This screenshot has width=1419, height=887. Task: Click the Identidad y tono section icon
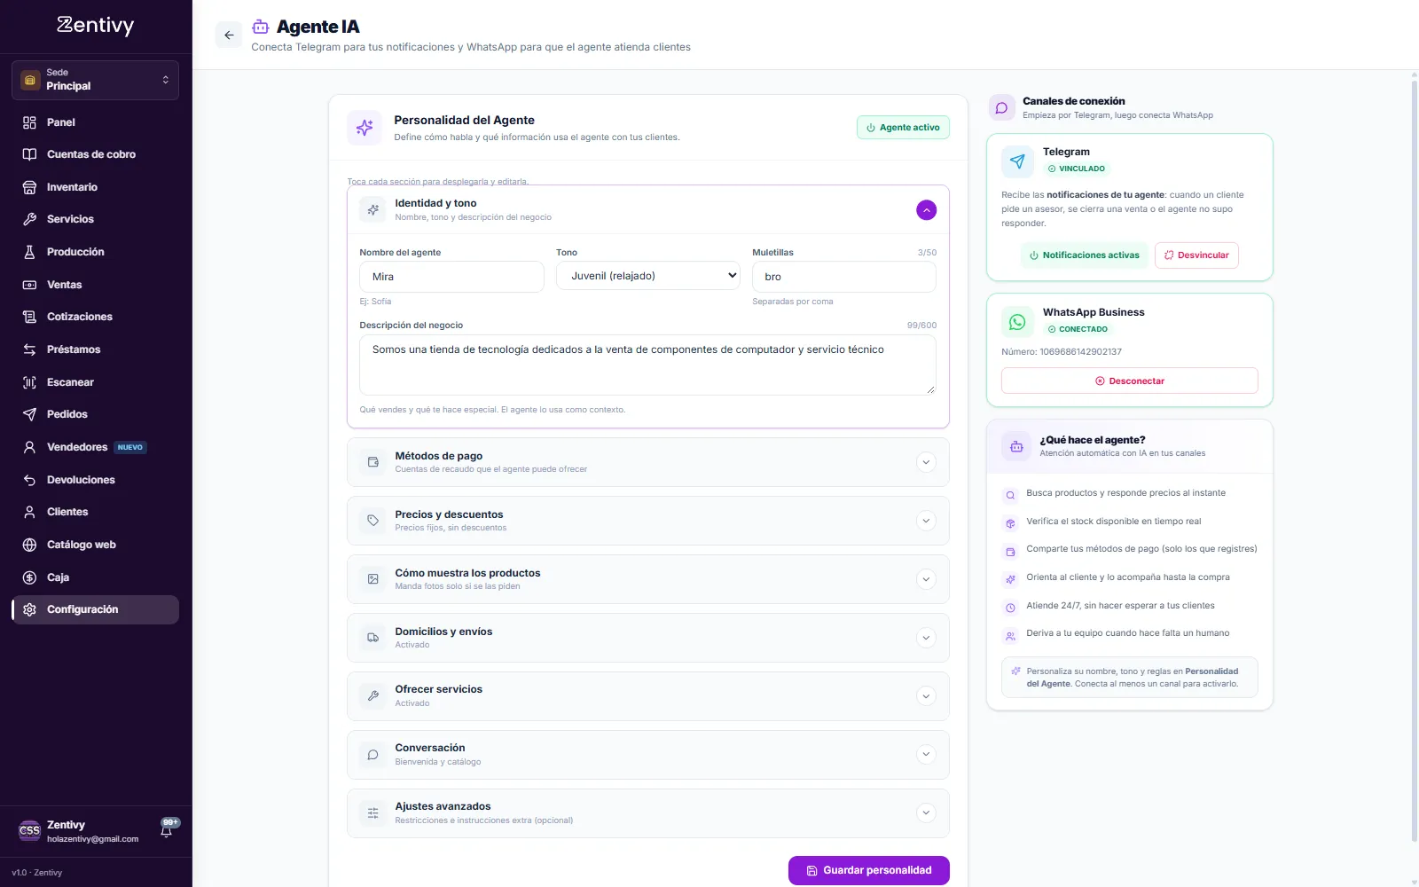click(373, 209)
